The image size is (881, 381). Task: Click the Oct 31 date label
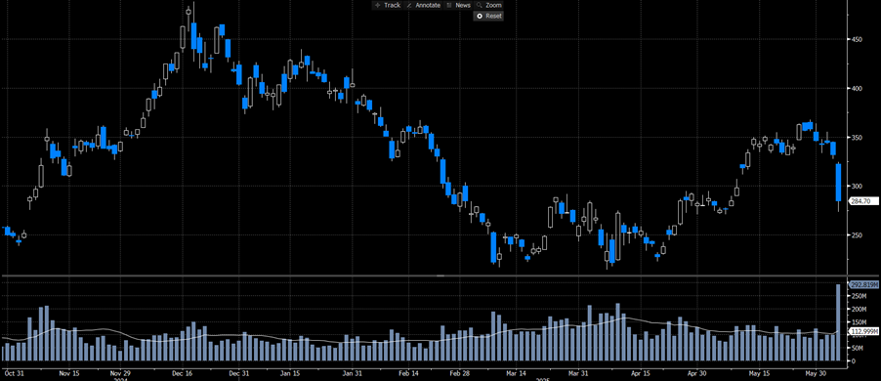point(15,372)
